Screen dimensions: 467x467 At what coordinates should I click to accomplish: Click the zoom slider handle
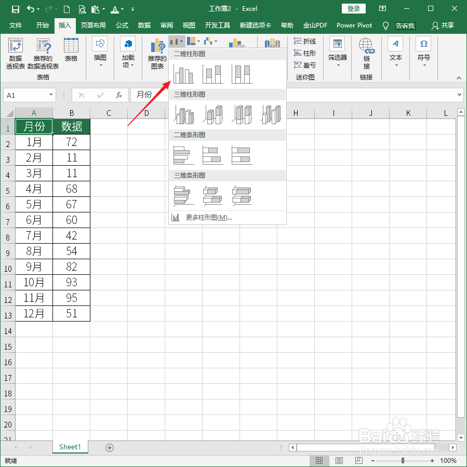click(x=403, y=460)
